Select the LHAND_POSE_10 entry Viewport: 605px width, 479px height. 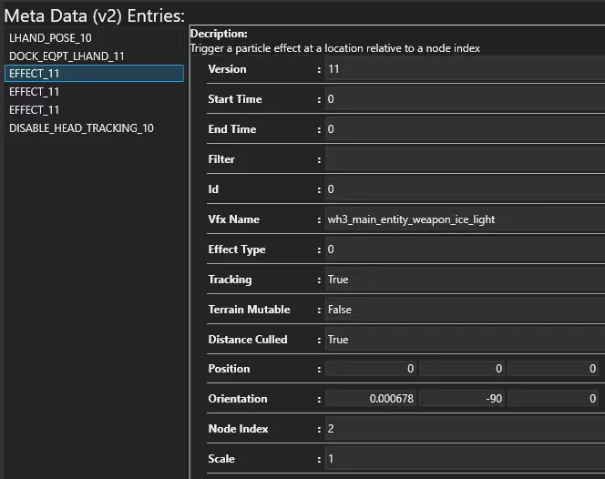click(50, 38)
